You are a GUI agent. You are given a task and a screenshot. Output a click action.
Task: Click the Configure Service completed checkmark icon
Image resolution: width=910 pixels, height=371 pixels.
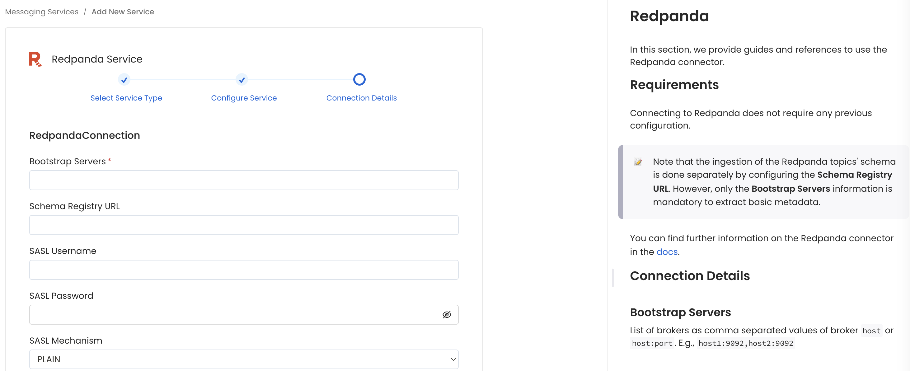242,80
